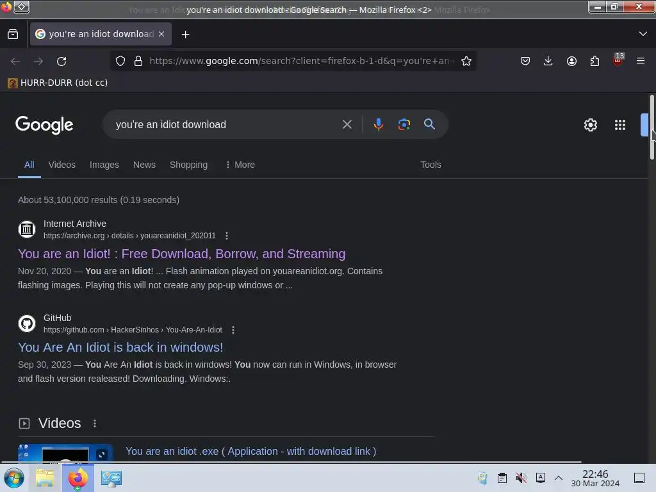This screenshot has width=656, height=492.
Task: Open 'You are an Idiot! : Free Download' result
Action: (181, 254)
